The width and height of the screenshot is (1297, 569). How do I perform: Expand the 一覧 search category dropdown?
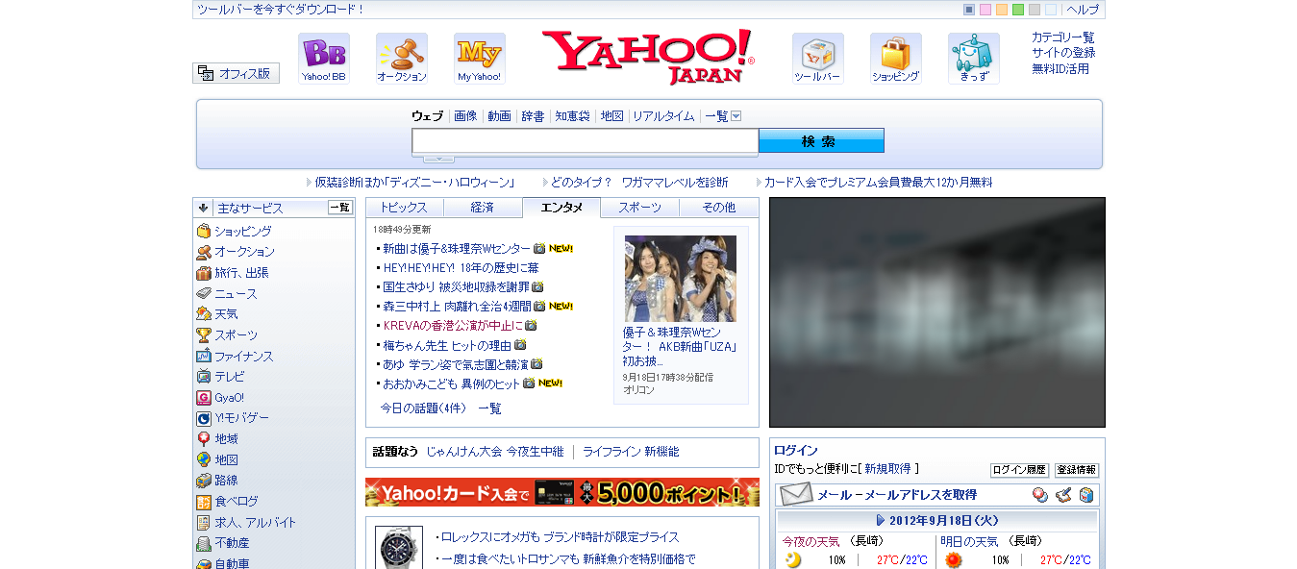736,116
